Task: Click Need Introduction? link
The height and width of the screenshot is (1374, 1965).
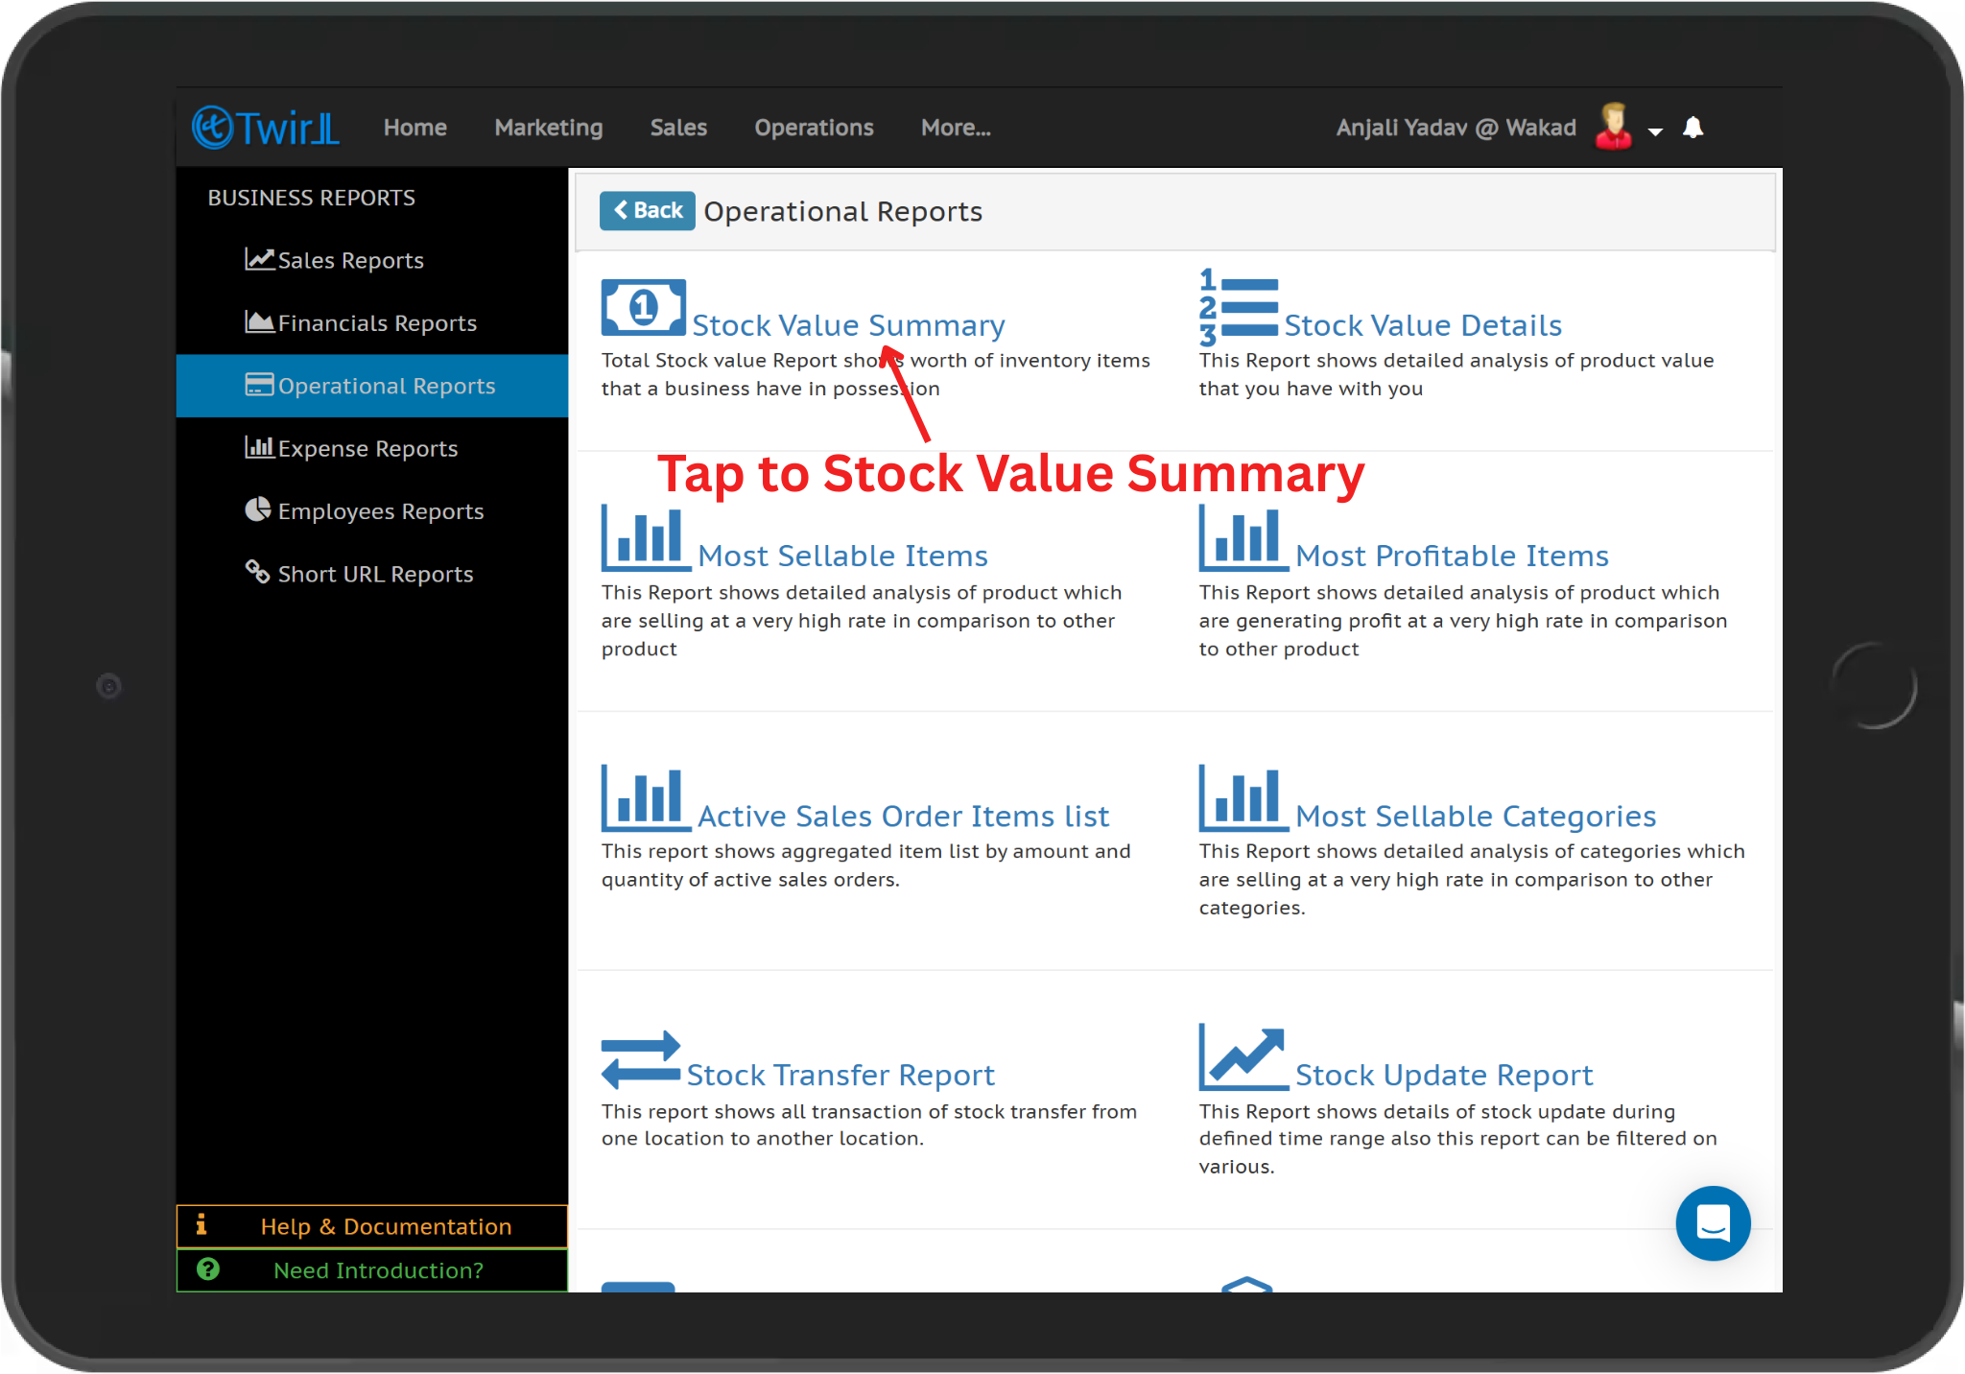Action: click(378, 1270)
